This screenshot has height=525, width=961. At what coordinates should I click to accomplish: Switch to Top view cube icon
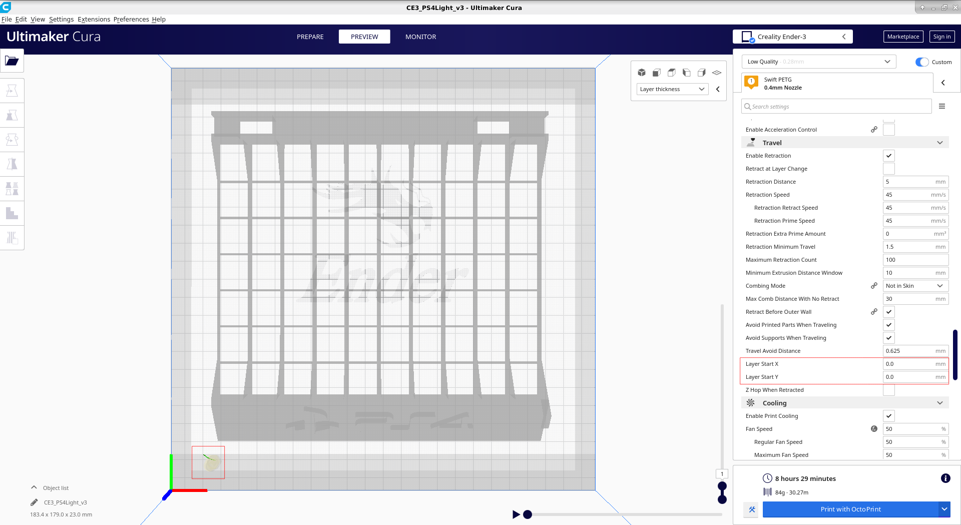pos(672,73)
